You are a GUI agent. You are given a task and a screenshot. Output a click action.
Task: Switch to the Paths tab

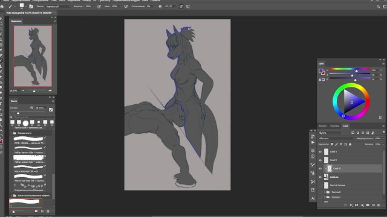point(334,126)
